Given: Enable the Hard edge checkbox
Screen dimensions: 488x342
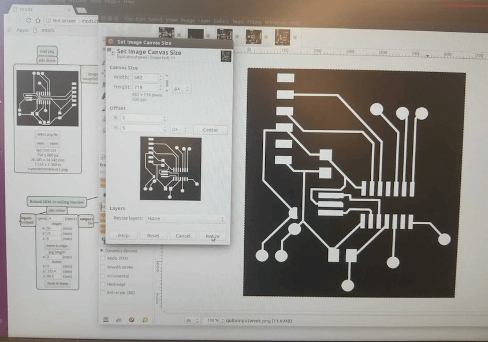Looking at the screenshot, I should 103,284.
